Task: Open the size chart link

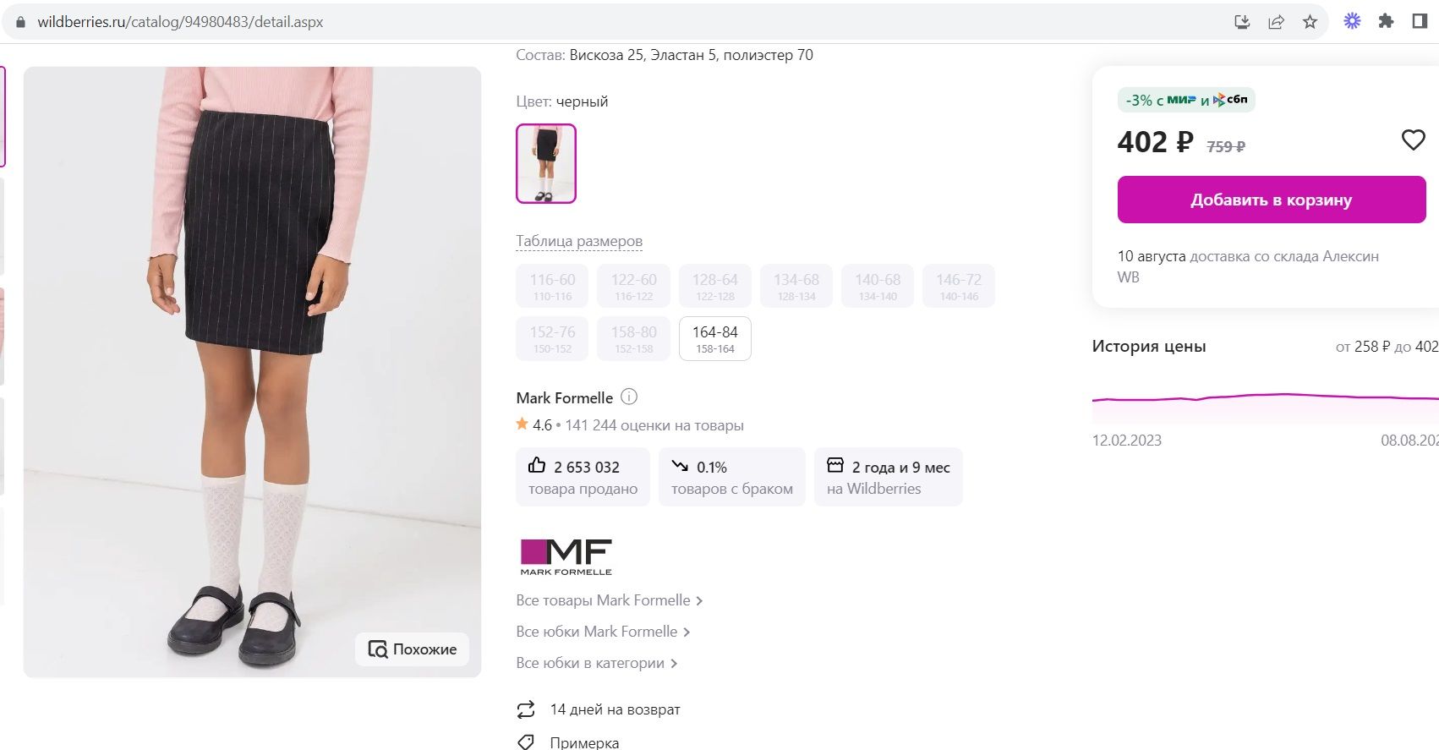Action: 579,241
